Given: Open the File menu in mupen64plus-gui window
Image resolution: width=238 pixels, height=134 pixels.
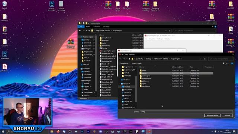Looking at the screenshot, I should tap(146, 39).
